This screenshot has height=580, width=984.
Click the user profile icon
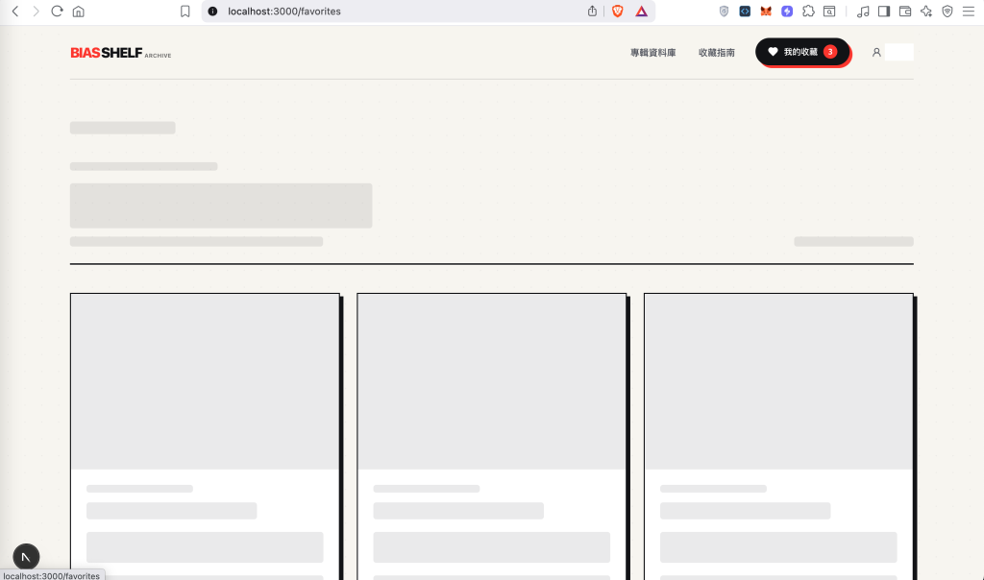[x=876, y=53]
